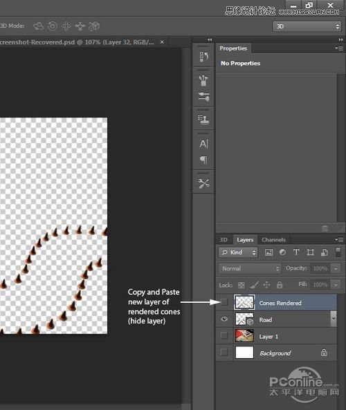This screenshot has height=410, width=346.
Task: Click the document canvas vertical scrollbar
Action: [187, 225]
